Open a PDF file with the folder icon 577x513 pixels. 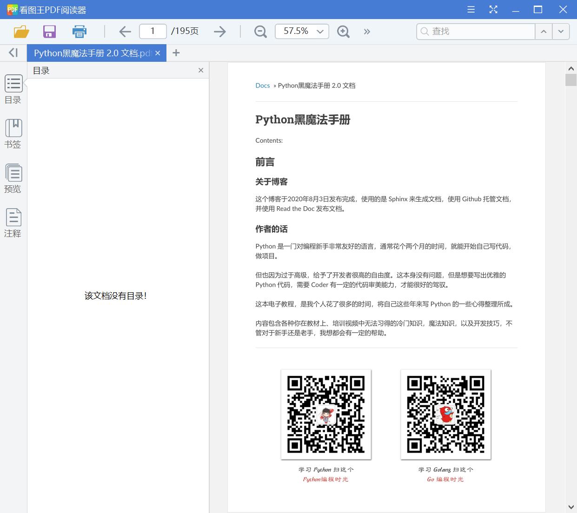20,31
